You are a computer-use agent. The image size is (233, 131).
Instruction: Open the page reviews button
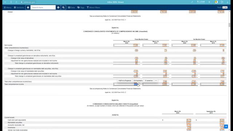[x=201, y=2]
